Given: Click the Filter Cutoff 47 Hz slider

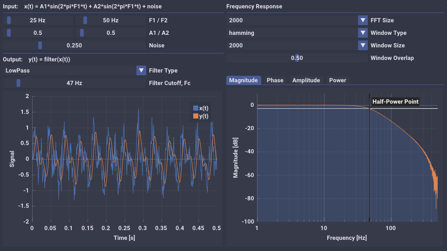Looking at the screenshot, I should point(74,83).
